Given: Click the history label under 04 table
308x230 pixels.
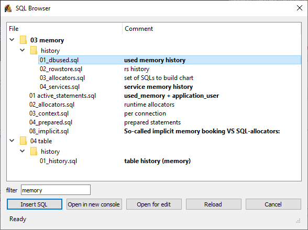Looking at the screenshot, I should pos(50,152).
